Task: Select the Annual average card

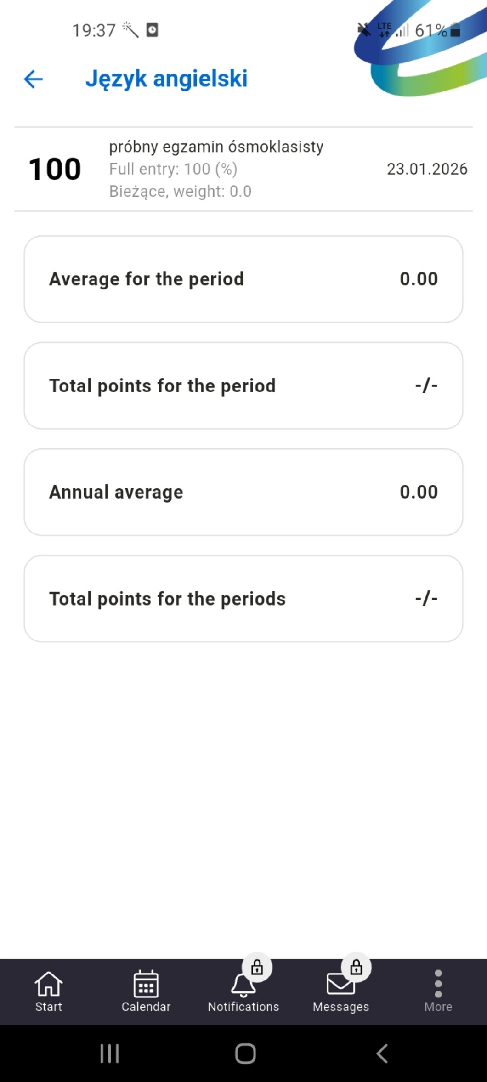Action: point(243,492)
